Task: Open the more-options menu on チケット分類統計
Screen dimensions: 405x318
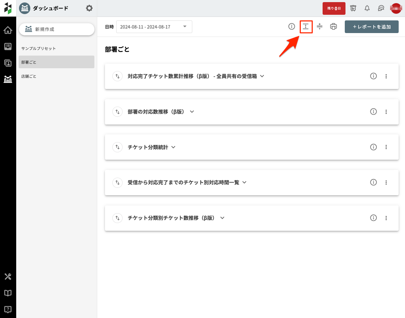Action: tap(386, 147)
